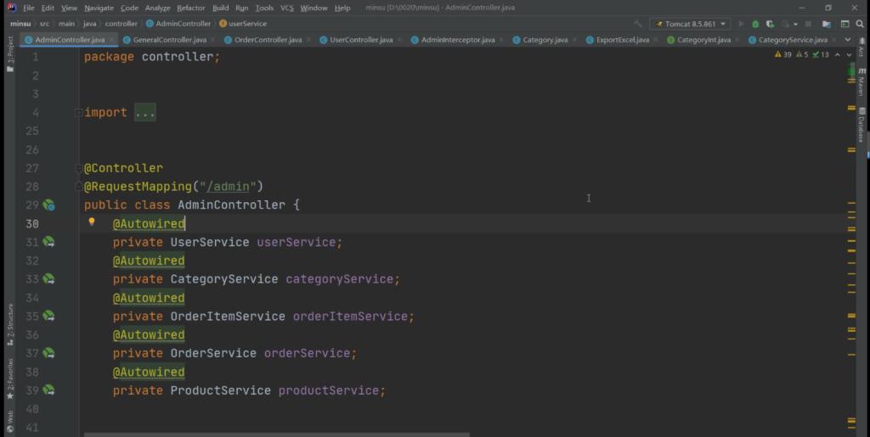Click the warnings count inspection indicator
The width and height of the screenshot is (870, 437).
(x=782, y=54)
